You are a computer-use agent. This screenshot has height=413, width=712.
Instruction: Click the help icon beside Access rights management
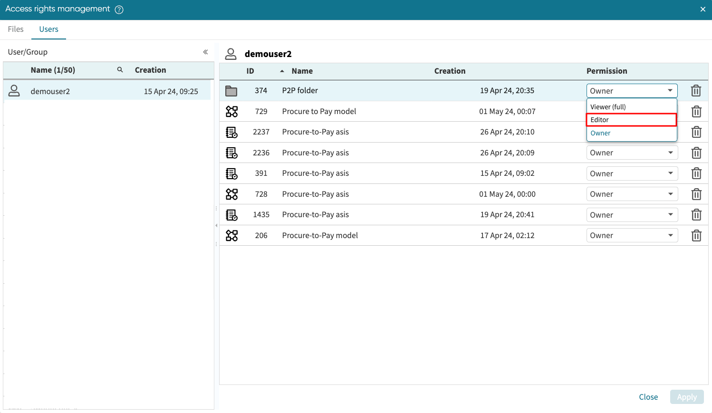tap(119, 10)
